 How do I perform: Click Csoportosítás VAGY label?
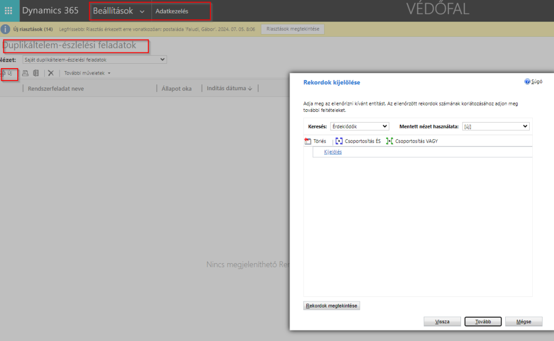click(x=417, y=141)
